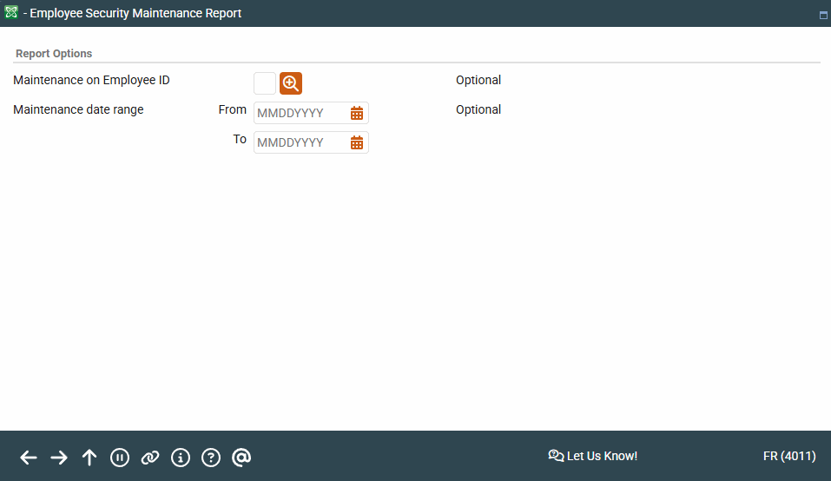Open the From date calendar picker
This screenshot has height=481, width=831.
(x=357, y=113)
